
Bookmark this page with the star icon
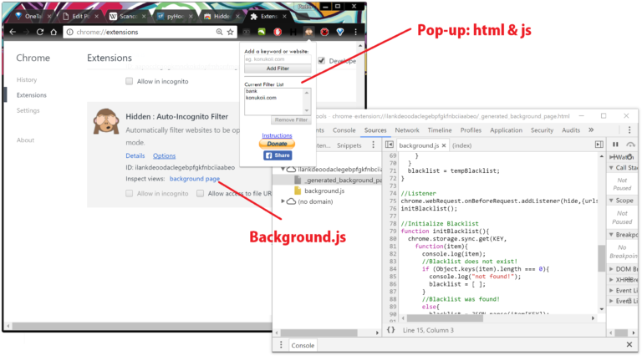[231, 32]
